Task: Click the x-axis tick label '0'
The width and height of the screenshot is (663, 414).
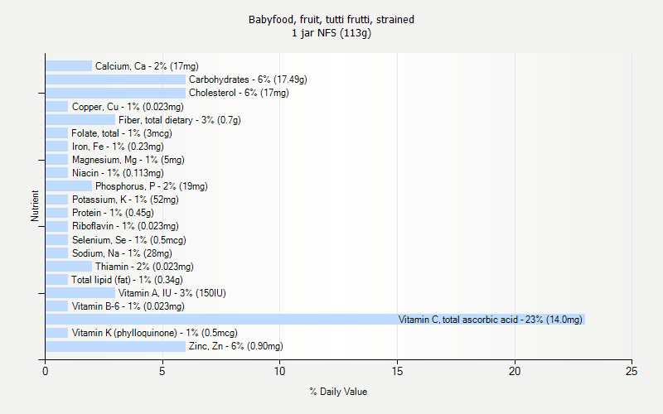Action: click(46, 371)
